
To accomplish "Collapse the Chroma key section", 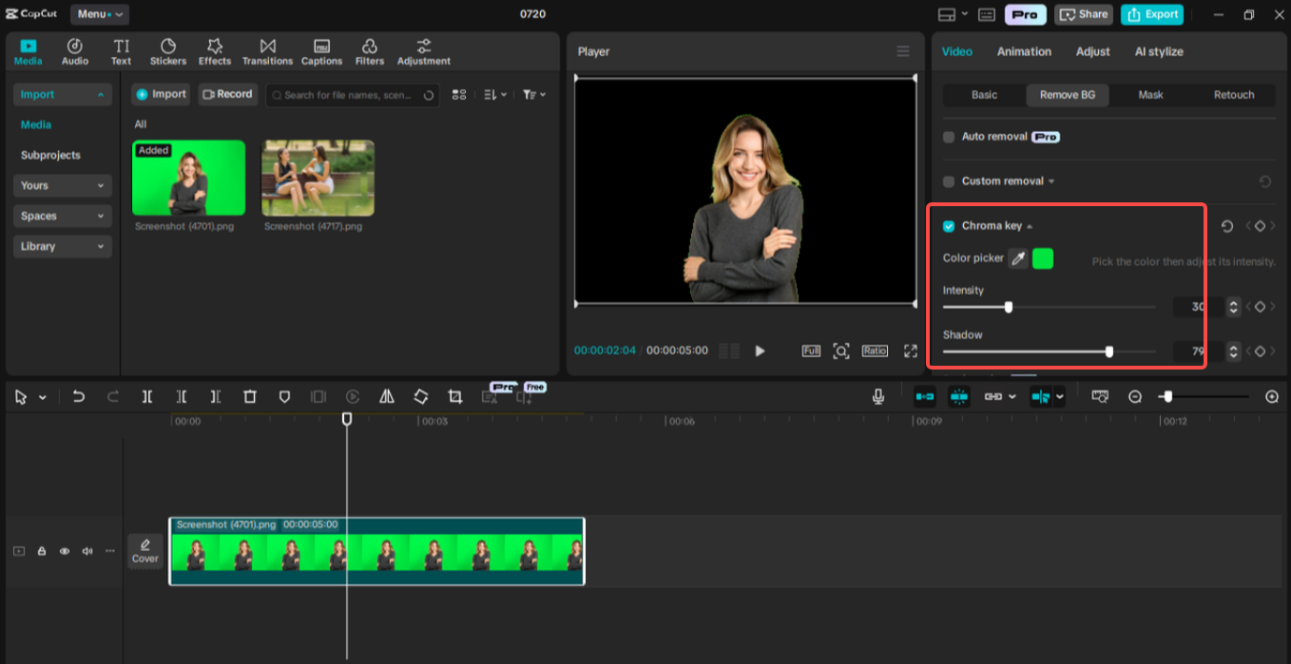I will (x=1029, y=225).
